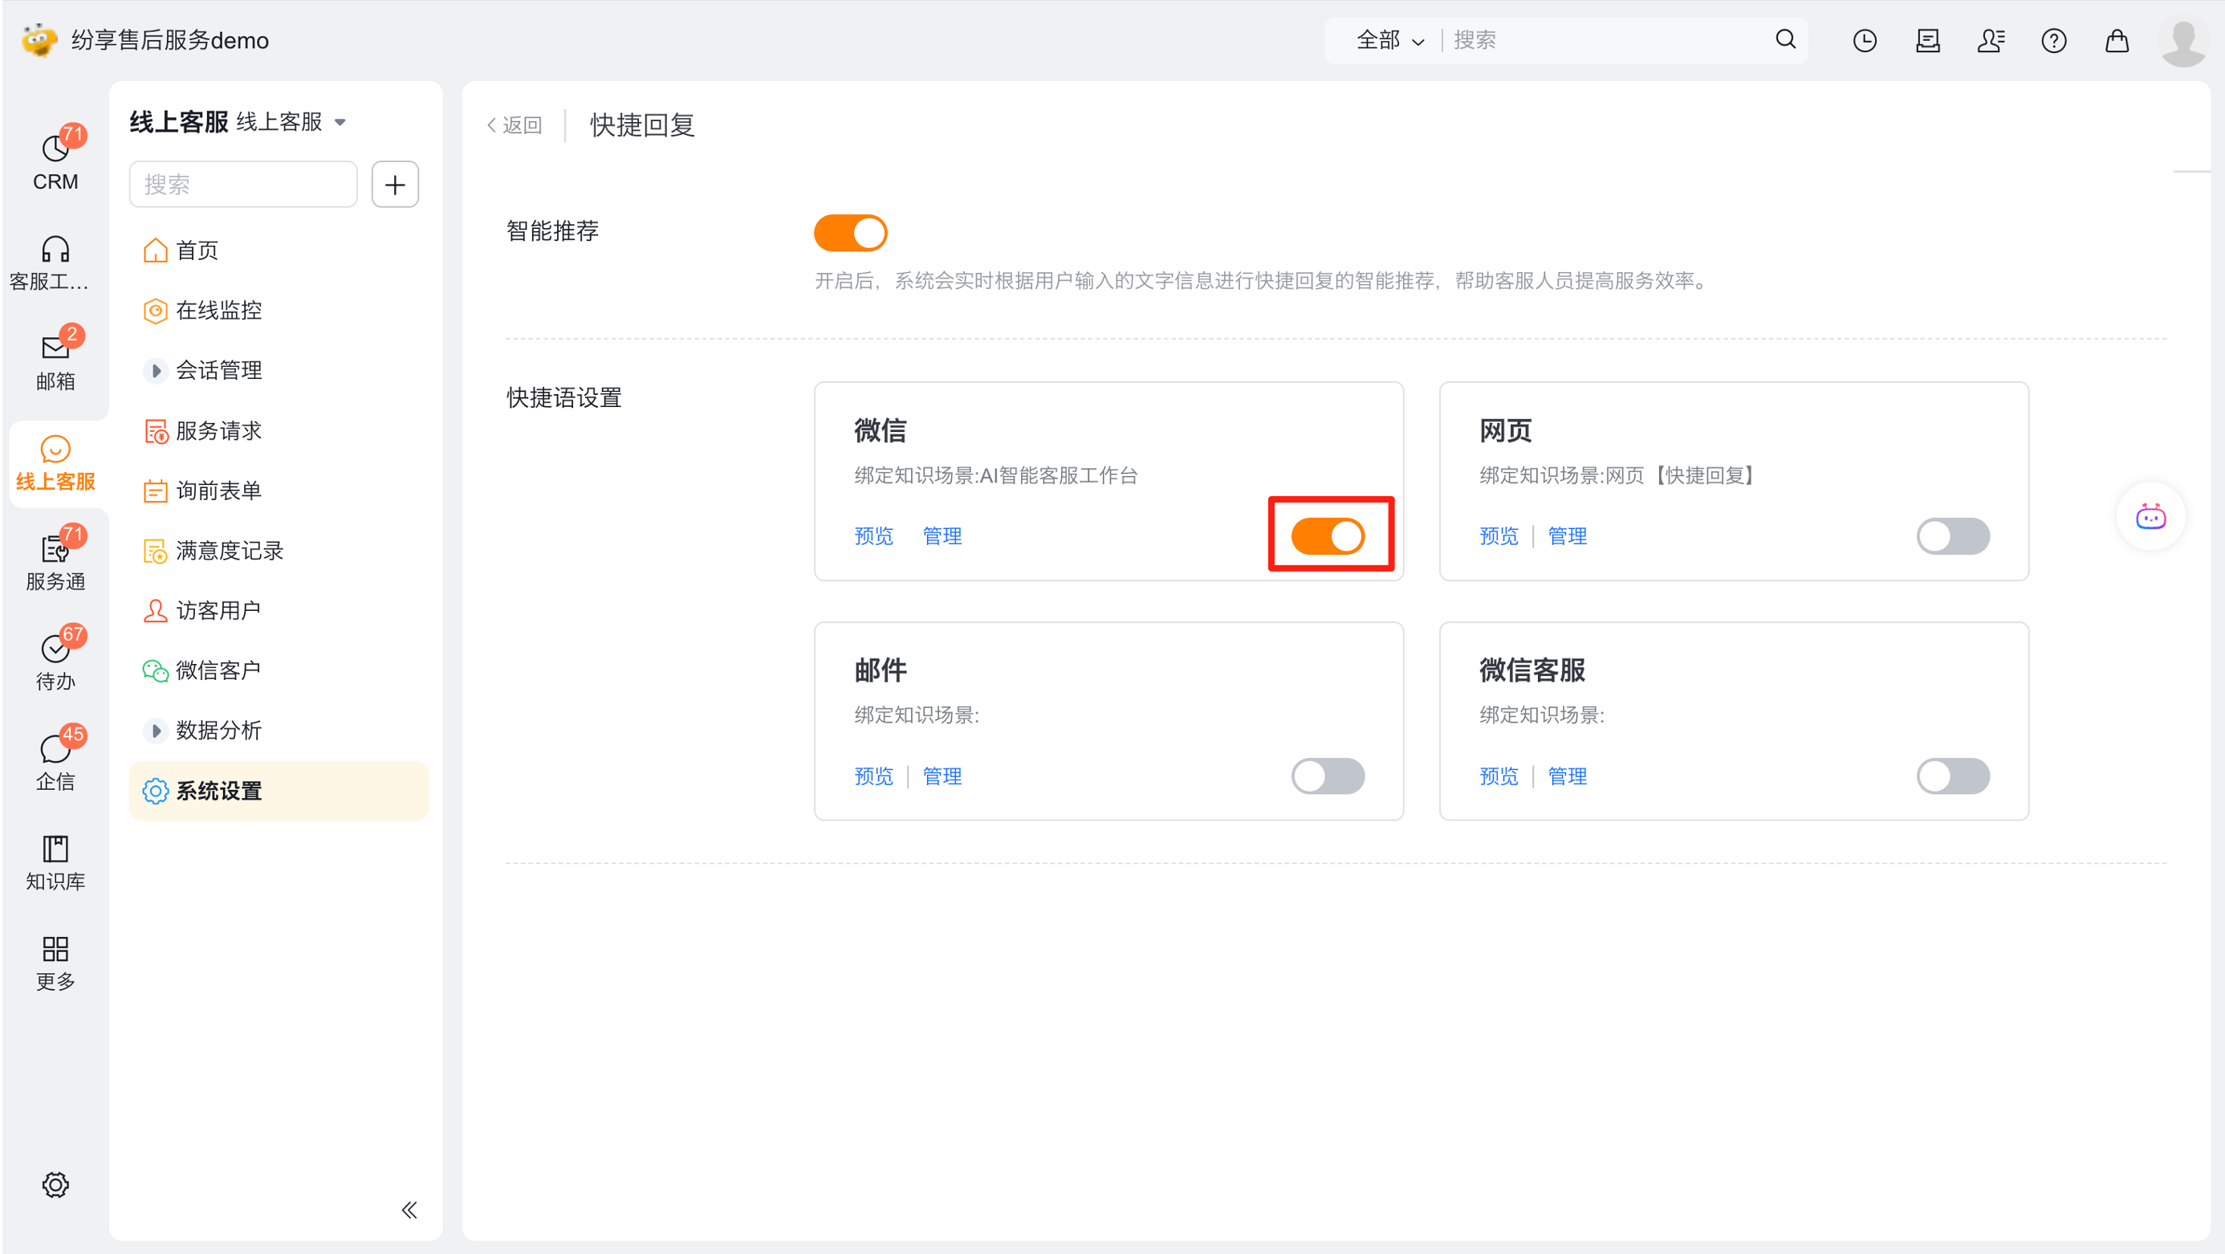Select 满意度记录 in the sidebar menu
This screenshot has width=2225, height=1254.
(229, 550)
